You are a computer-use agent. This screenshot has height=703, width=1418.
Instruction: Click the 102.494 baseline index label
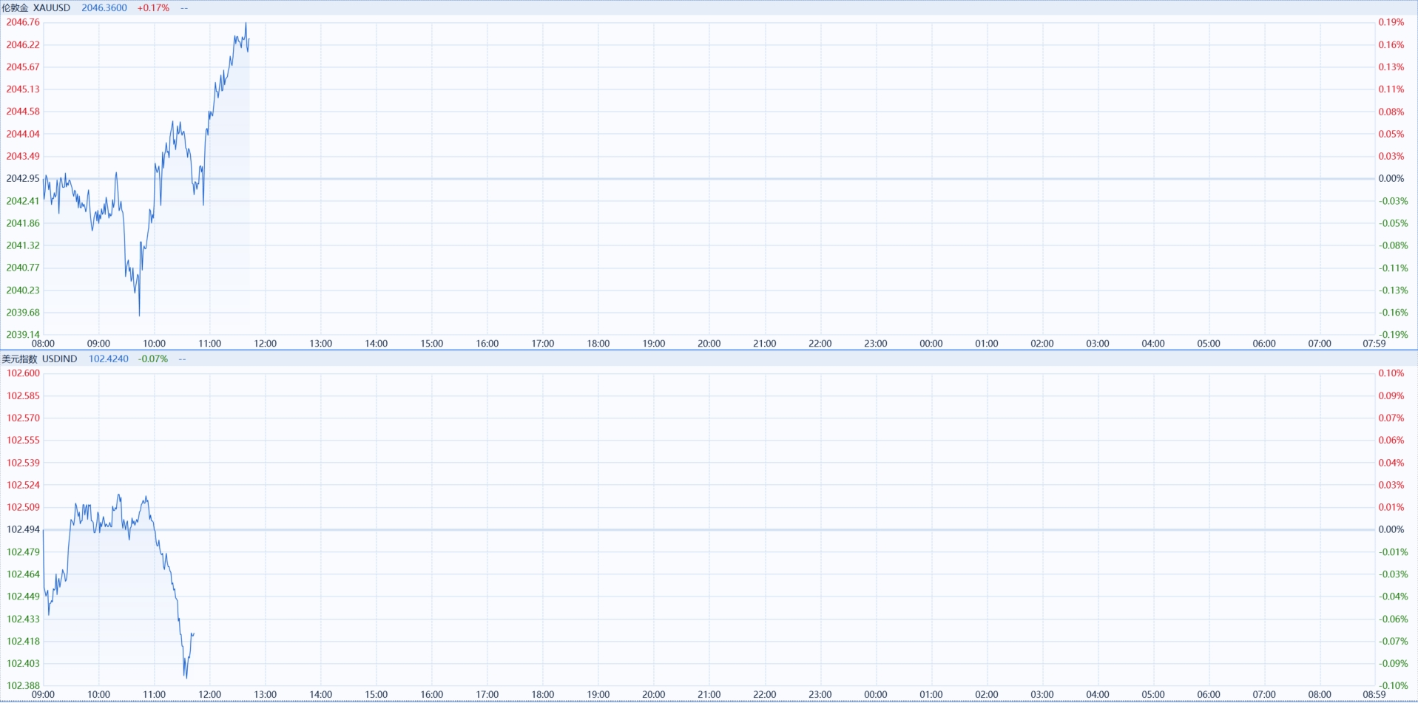pyautogui.click(x=23, y=530)
